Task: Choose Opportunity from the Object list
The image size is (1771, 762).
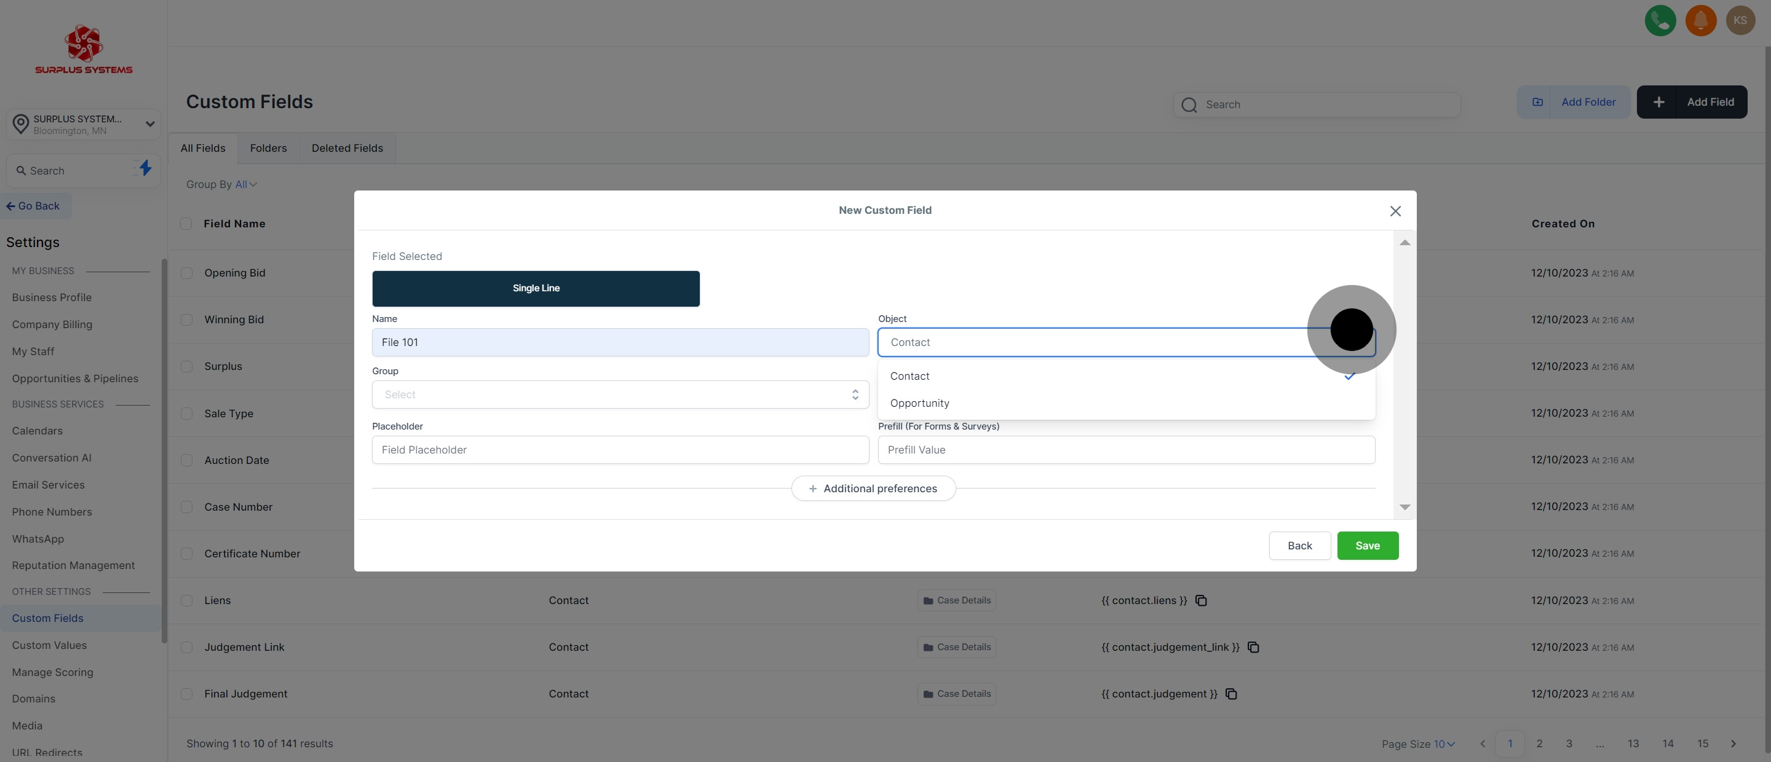Action: (x=919, y=403)
